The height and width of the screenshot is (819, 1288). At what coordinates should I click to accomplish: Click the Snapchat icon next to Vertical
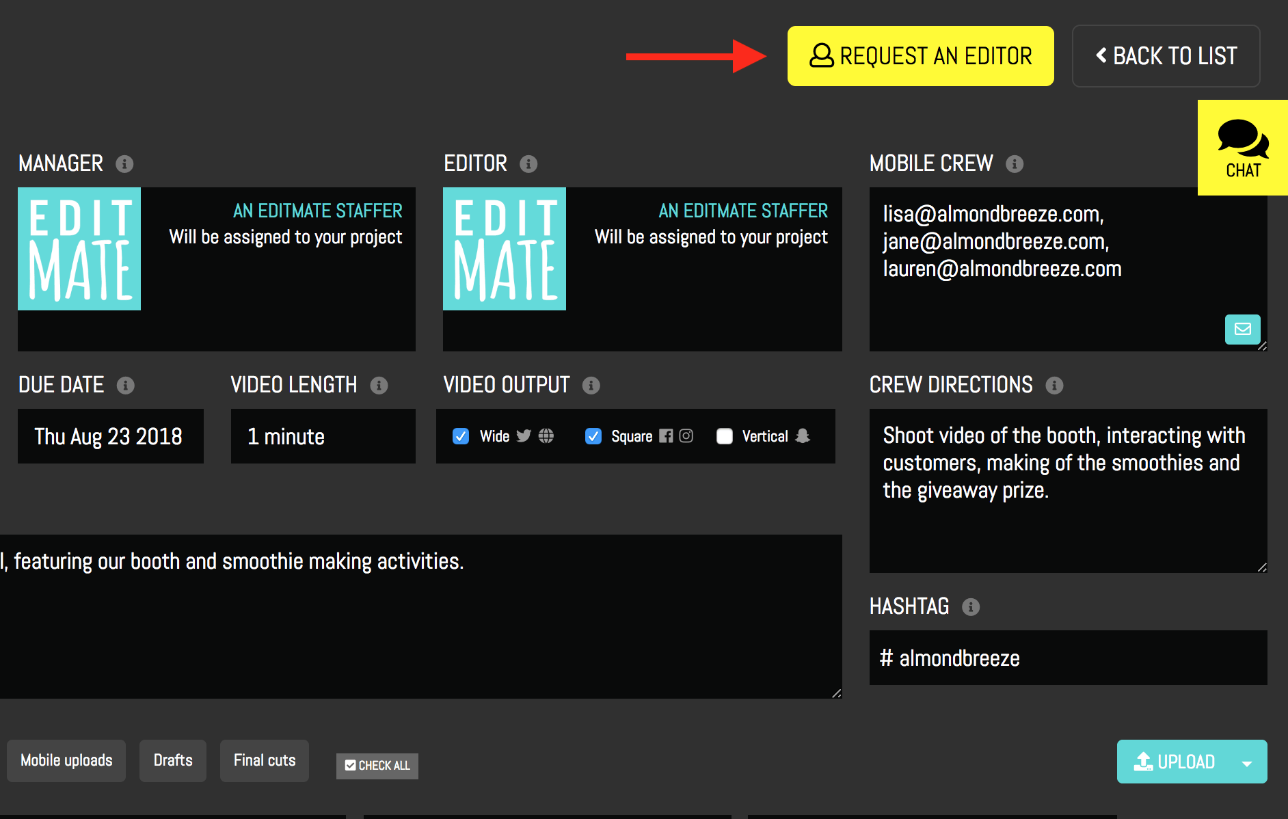click(x=803, y=436)
